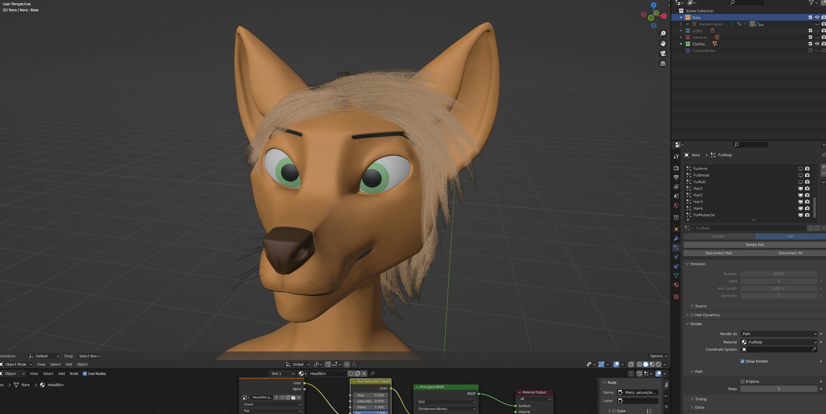Open the Slot 1 material slot dropdown
Viewport: 826px width, 414px height.
pyautogui.click(x=282, y=374)
